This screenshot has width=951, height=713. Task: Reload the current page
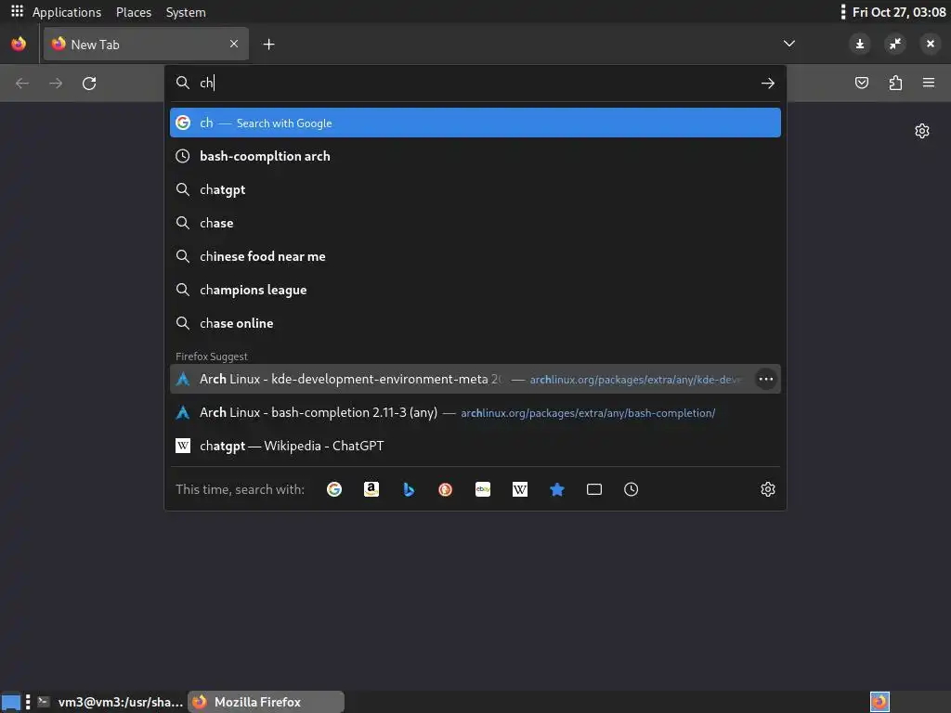(89, 83)
